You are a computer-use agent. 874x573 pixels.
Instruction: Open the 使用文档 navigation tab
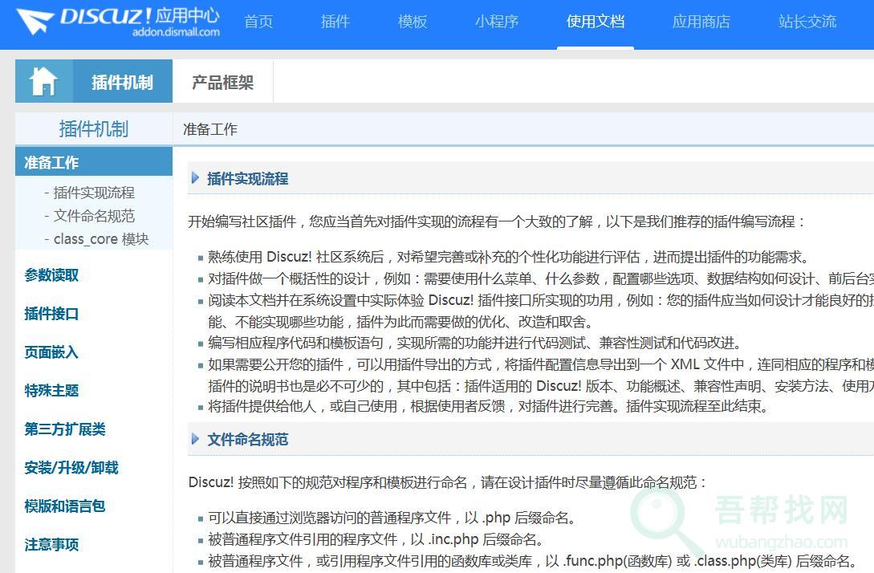click(595, 22)
